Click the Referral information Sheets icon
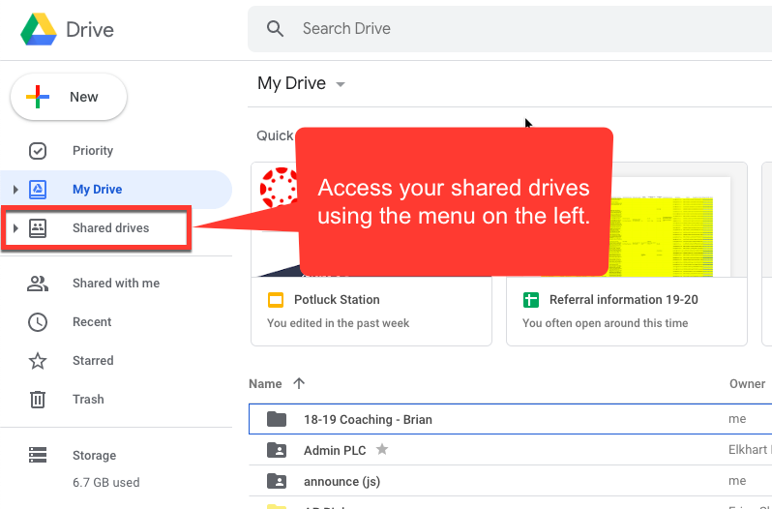Screen dimensions: 772x509 531,300
